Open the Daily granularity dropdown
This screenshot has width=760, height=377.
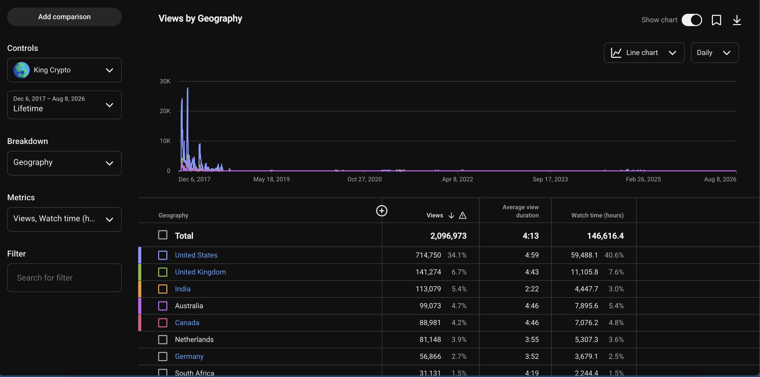(714, 52)
